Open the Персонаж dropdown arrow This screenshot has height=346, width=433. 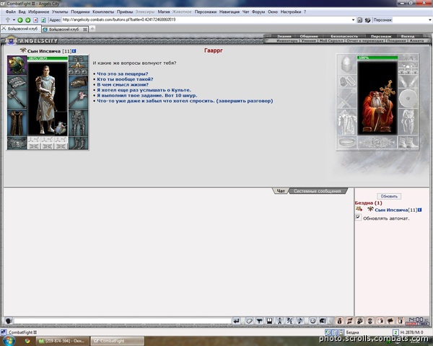pos(430,20)
